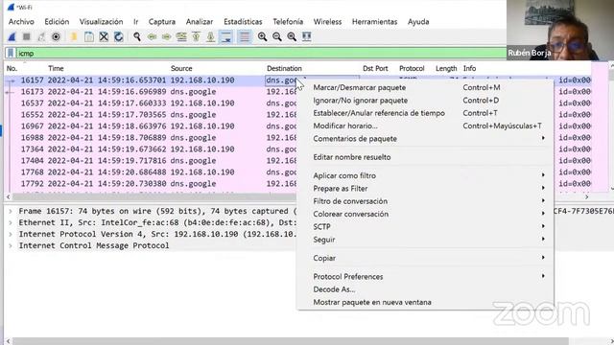Viewport: 614px width, 345px height.
Task: Sort by the Protocol column header
Action: point(412,68)
